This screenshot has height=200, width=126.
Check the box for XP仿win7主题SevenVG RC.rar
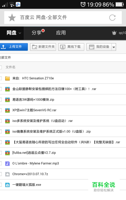tap(1, 110)
